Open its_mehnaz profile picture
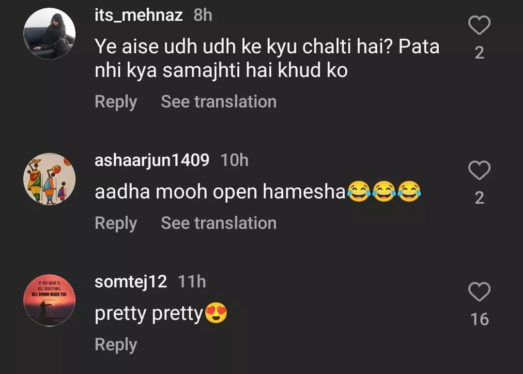The height and width of the screenshot is (374, 523). point(49,34)
